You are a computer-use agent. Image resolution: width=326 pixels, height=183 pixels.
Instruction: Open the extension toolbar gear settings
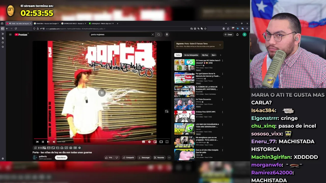coord(79,148)
